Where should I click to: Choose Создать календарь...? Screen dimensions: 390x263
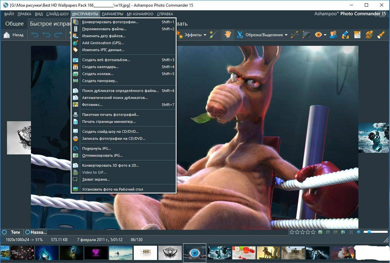click(x=123, y=66)
